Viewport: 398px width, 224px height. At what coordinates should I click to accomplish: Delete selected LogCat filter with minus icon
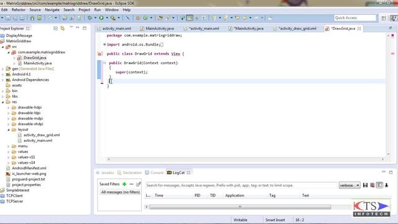pyautogui.click(x=131, y=184)
